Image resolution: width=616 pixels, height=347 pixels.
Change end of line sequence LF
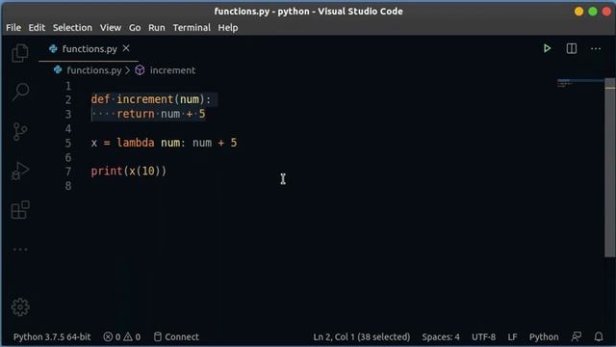pos(512,336)
